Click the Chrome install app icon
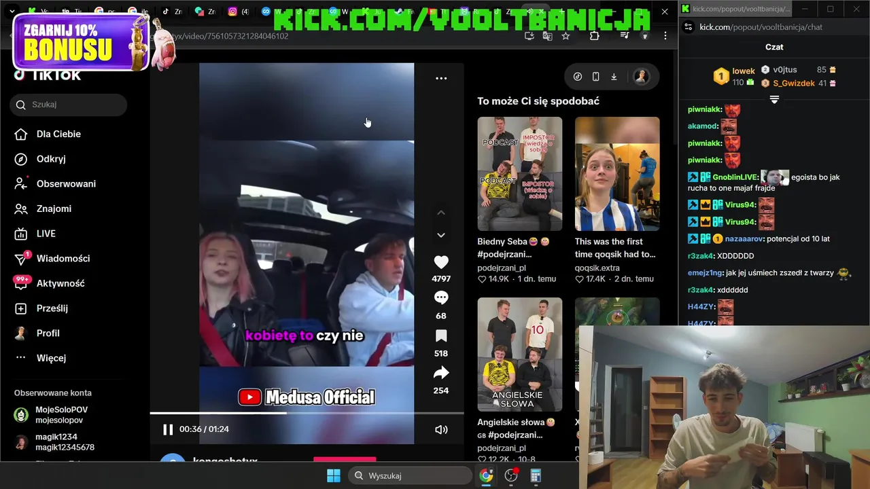870x489 pixels. point(529,36)
